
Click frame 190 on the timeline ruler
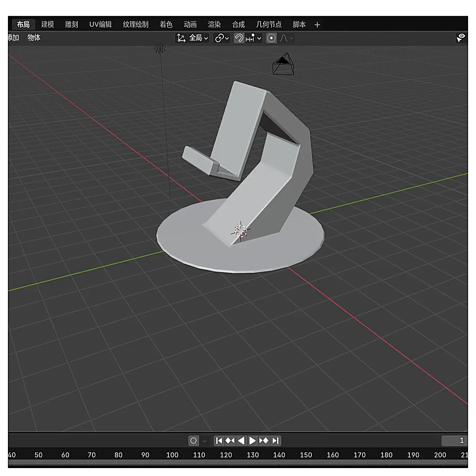(x=413, y=455)
